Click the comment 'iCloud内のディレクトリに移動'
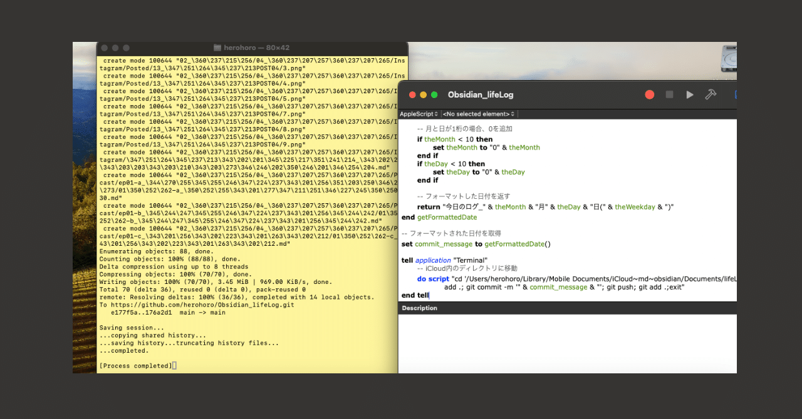 (x=467, y=268)
